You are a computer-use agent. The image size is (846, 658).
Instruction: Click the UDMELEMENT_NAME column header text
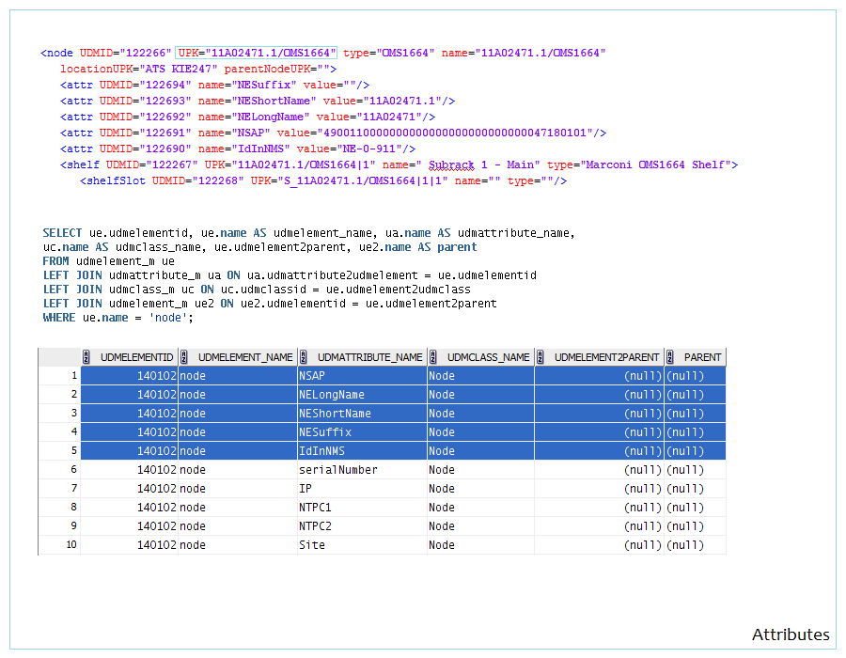pos(245,357)
